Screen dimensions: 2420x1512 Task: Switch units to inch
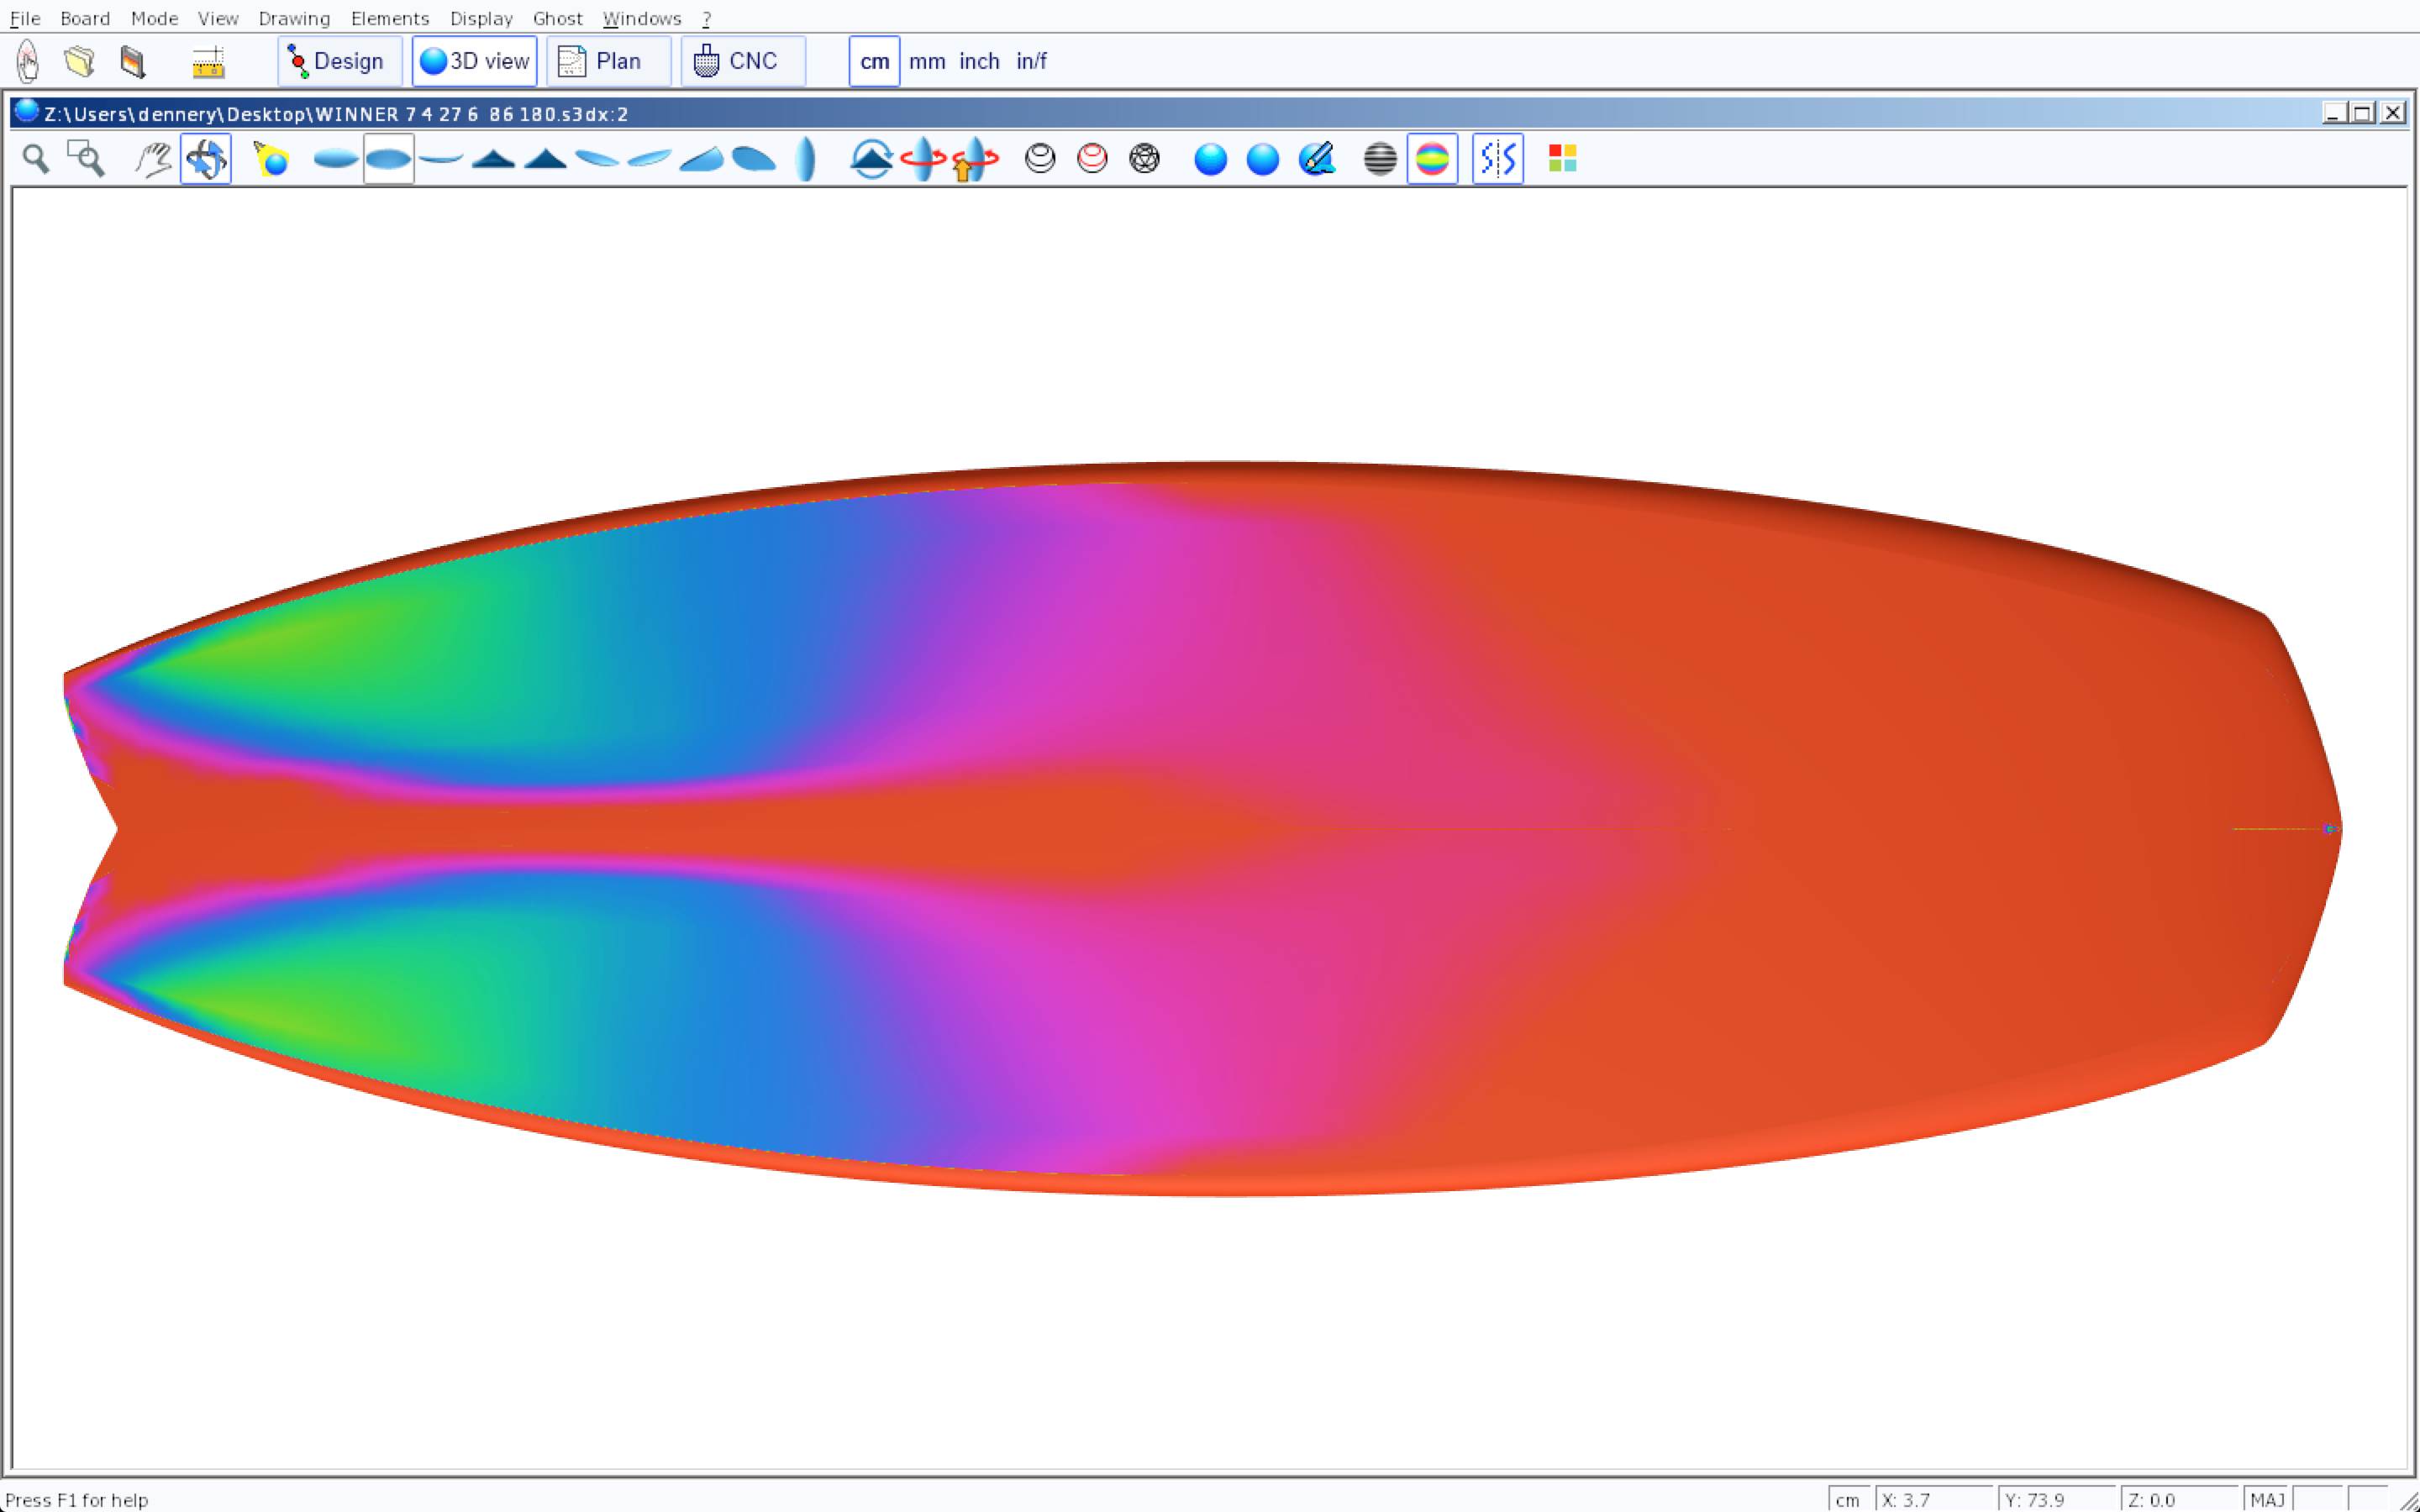979,61
